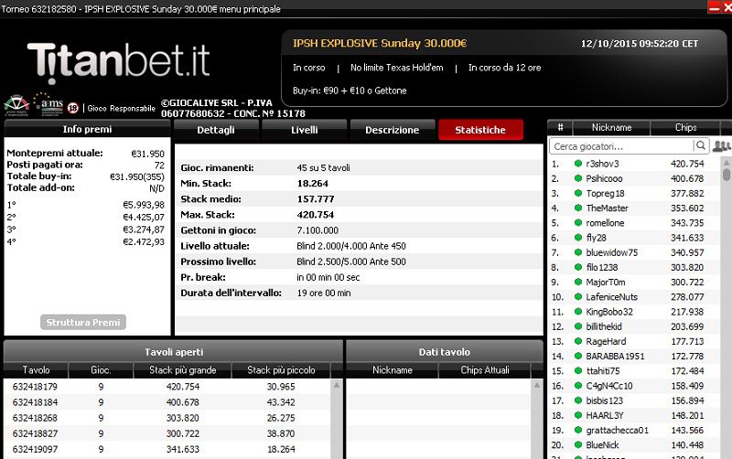Click Gioco Responsabile link
Image resolution: width=732 pixels, height=459 pixels.
[x=122, y=108]
